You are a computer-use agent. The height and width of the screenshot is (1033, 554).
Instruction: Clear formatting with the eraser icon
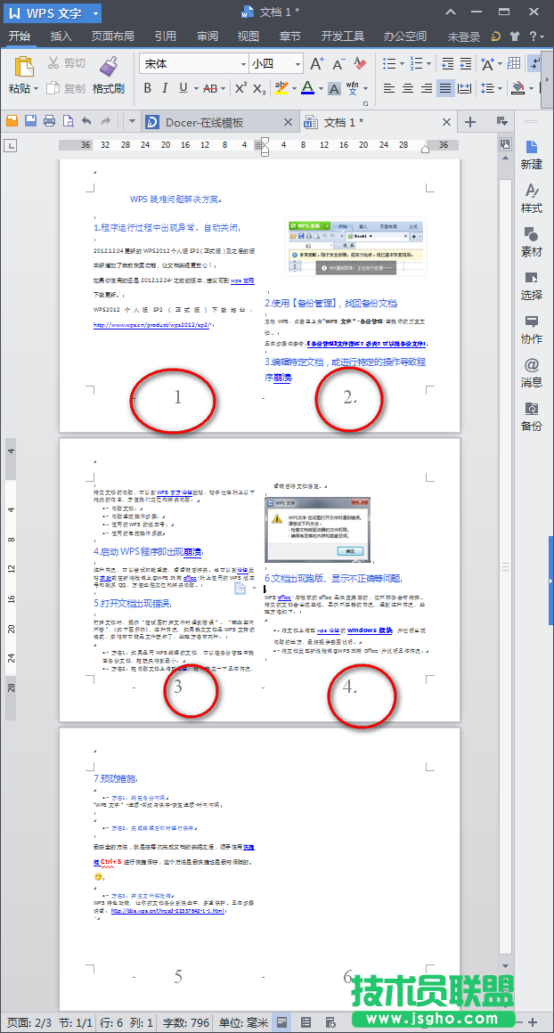click(x=360, y=64)
